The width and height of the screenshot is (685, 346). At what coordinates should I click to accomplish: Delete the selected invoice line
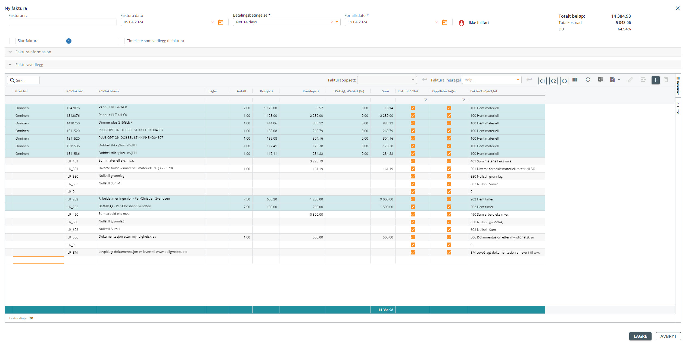(666, 80)
